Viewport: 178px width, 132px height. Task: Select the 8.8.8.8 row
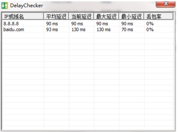point(88,24)
